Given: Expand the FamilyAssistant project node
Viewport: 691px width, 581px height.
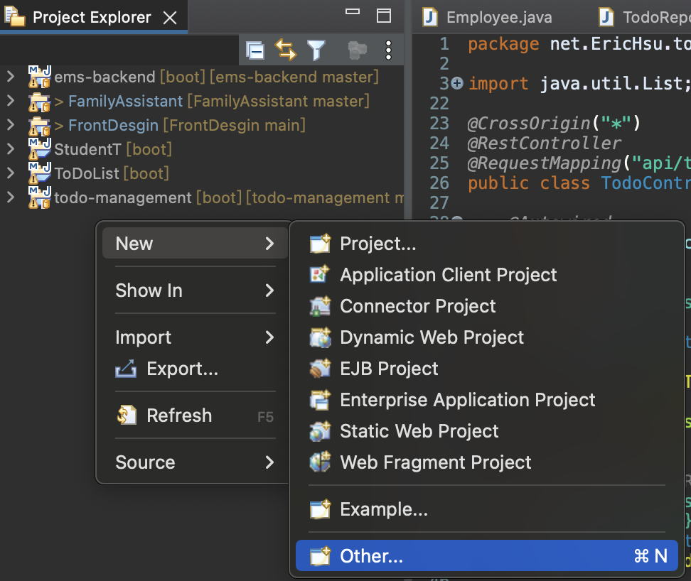Looking at the screenshot, I should [10, 101].
